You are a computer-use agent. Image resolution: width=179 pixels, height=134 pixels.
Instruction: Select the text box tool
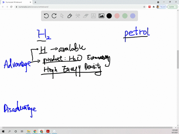93,16
